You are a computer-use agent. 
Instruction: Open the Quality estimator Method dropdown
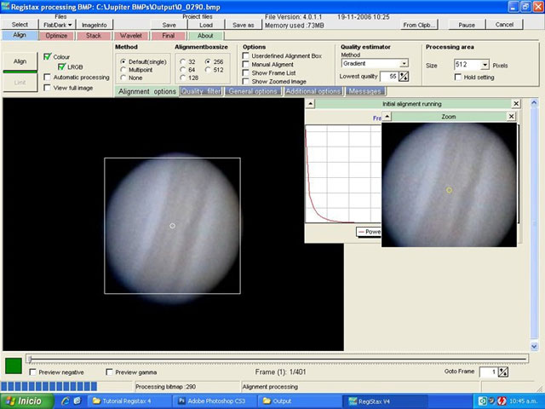coord(404,63)
